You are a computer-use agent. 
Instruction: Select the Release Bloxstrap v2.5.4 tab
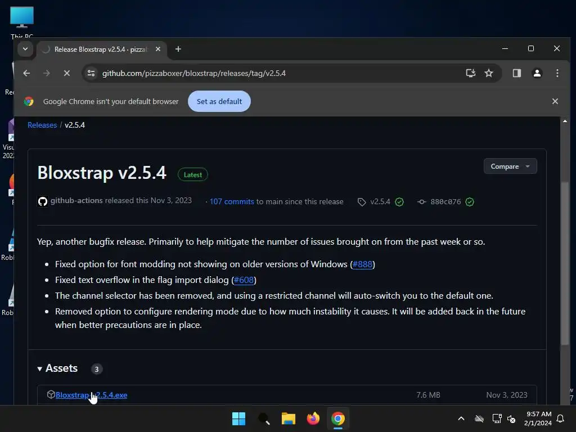click(x=101, y=49)
